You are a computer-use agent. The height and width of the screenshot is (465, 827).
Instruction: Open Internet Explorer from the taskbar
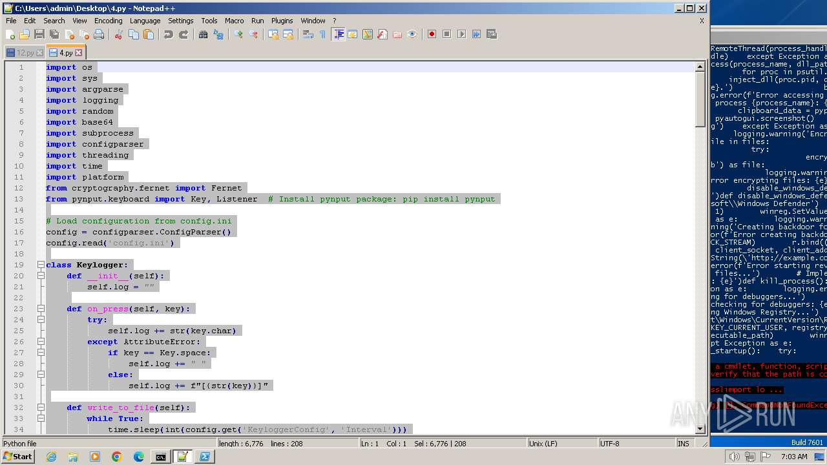point(51,457)
